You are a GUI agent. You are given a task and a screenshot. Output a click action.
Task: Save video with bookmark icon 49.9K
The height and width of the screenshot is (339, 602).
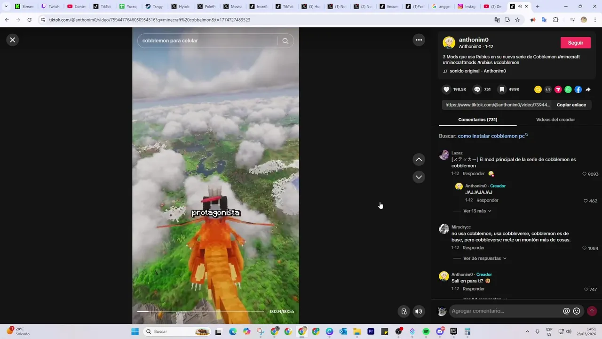tap(502, 89)
